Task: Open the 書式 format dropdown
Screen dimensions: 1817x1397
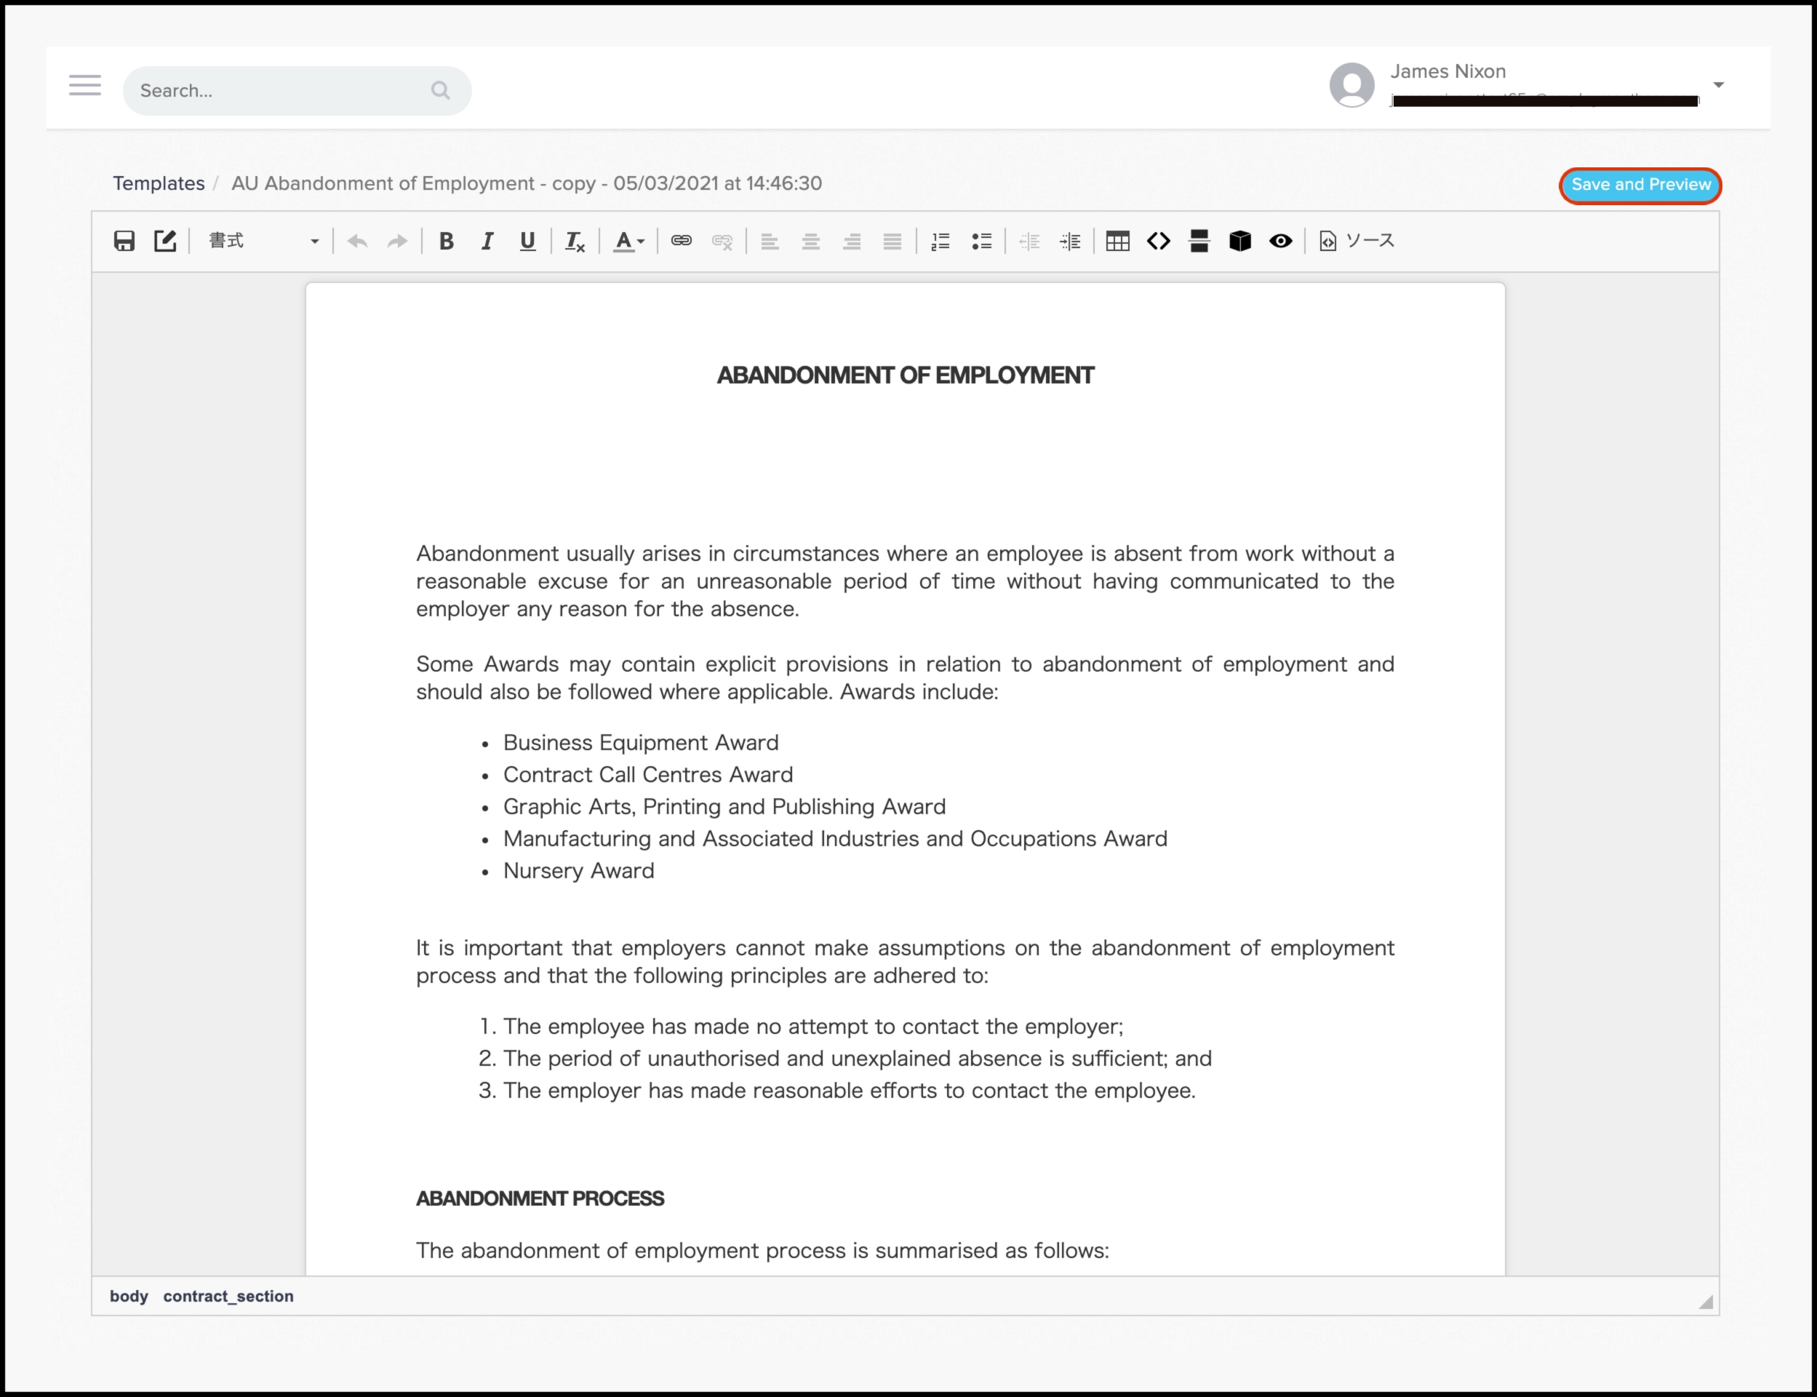Action: click(x=263, y=241)
